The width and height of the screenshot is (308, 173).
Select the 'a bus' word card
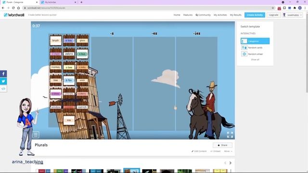pyautogui.click(x=82, y=54)
